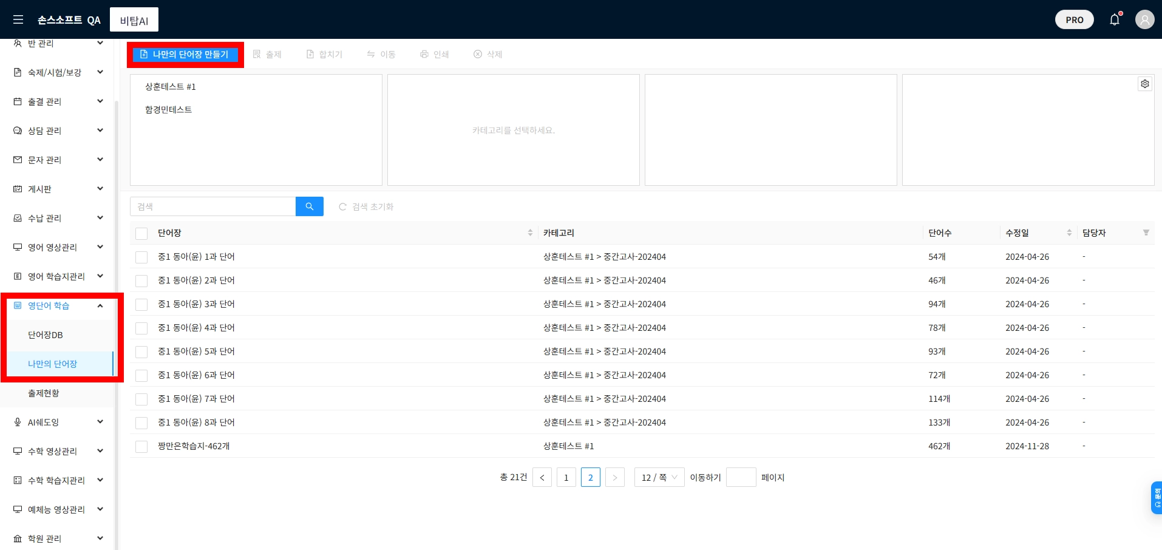This screenshot has width=1162, height=550.
Task: Open the 12 / 쪽 page size dropdown
Action: [659, 477]
